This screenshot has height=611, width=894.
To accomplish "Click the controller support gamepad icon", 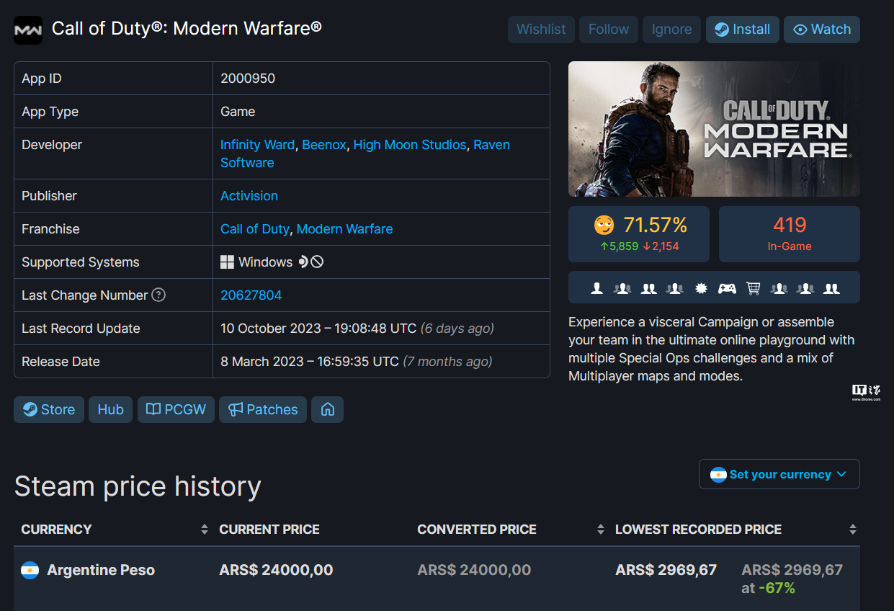I will 727,288.
